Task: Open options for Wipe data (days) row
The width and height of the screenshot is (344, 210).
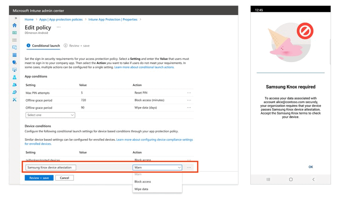Action: click(189, 108)
